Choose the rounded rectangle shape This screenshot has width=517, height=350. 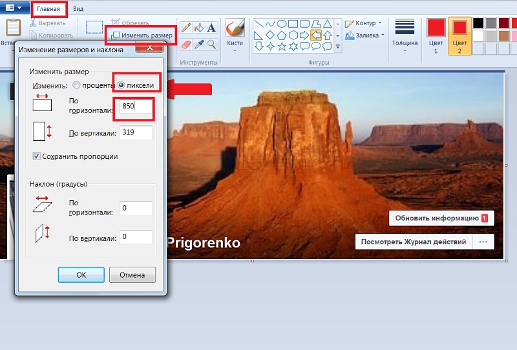pos(304,24)
